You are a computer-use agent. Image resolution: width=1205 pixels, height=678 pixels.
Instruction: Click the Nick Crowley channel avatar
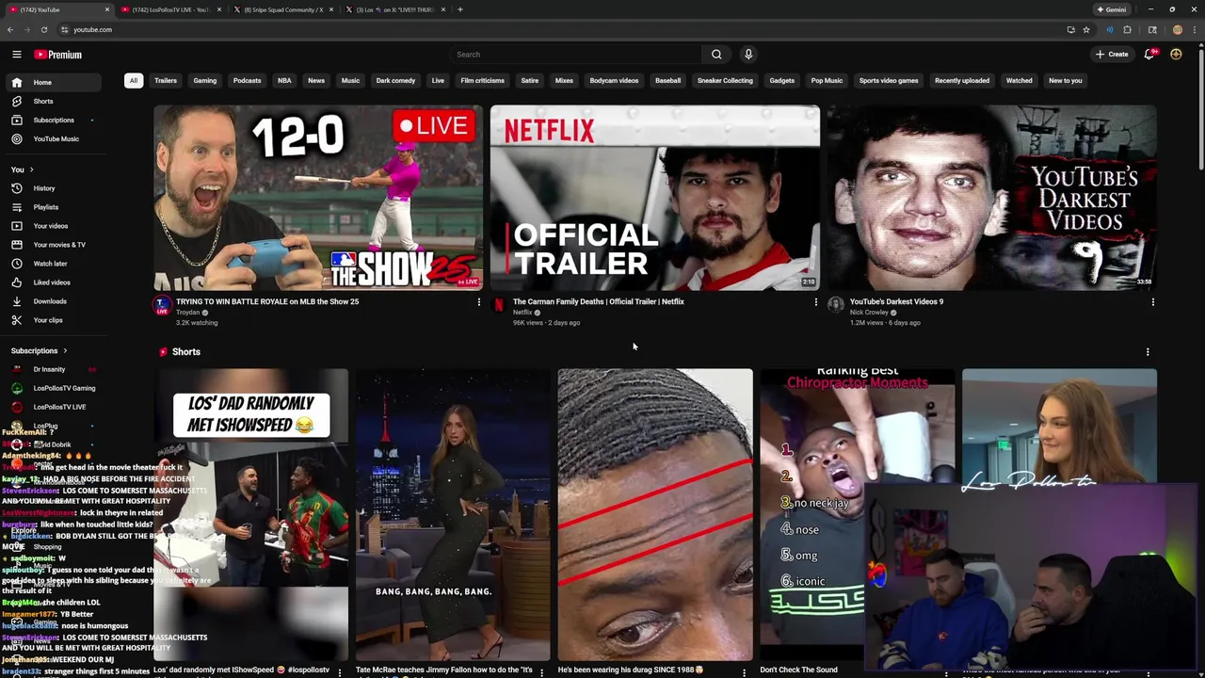pyautogui.click(x=835, y=304)
